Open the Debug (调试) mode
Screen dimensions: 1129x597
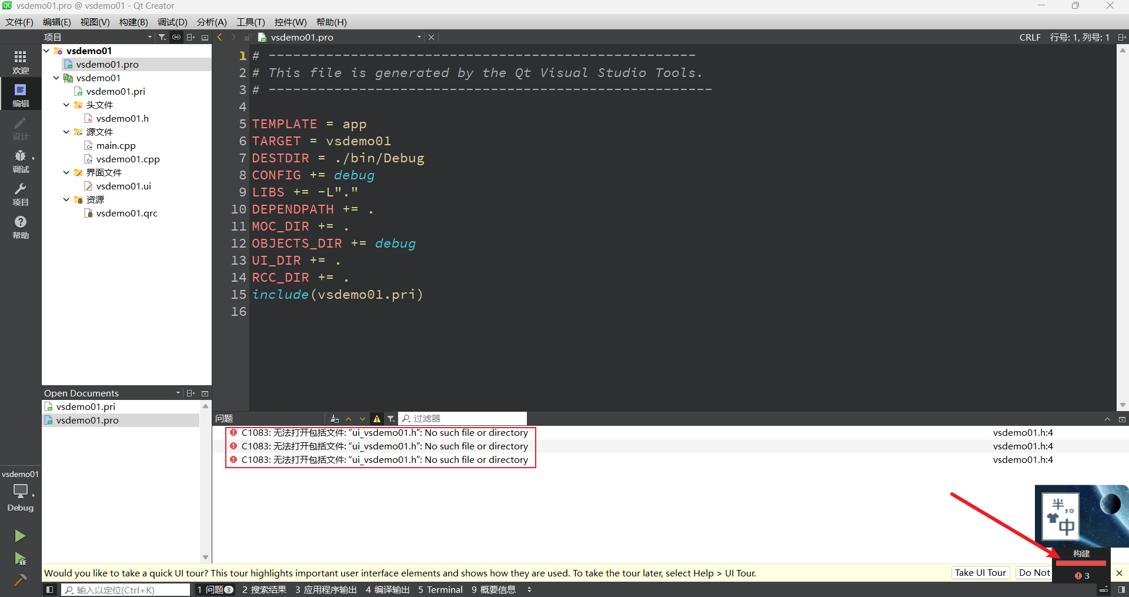tap(21, 161)
